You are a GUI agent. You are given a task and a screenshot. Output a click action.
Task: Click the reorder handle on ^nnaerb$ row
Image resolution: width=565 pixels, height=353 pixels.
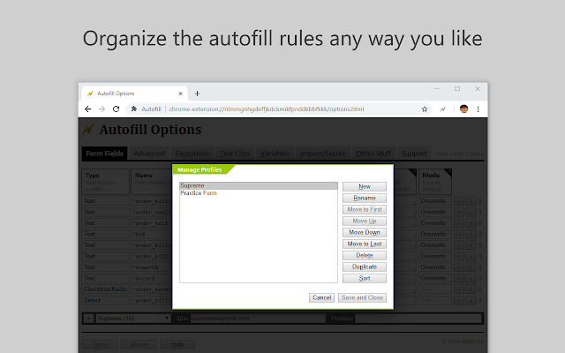pos(480,267)
